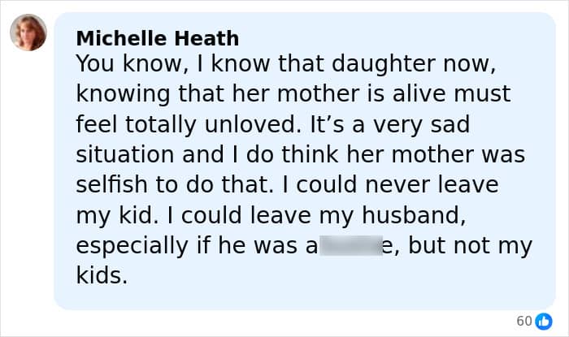This screenshot has height=337, width=569.
Task: Click the blue thumbs-up reaction icon
Action: [544, 320]
